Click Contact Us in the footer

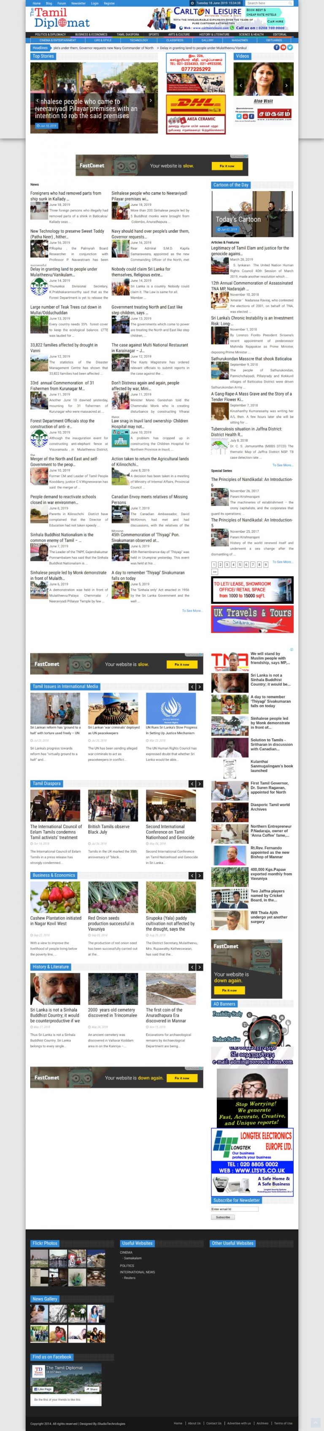click(x=214, y=1423)
